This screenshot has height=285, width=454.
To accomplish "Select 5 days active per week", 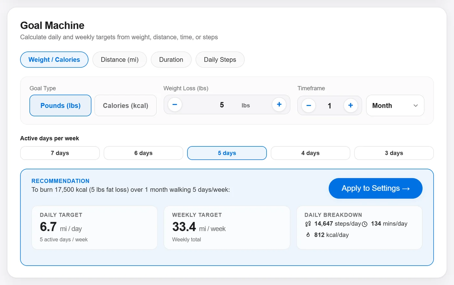I will click(227, 153).
